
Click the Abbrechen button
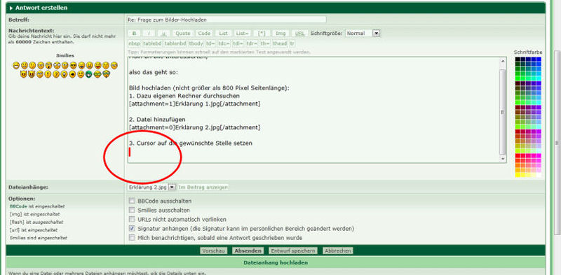point(338,251)
